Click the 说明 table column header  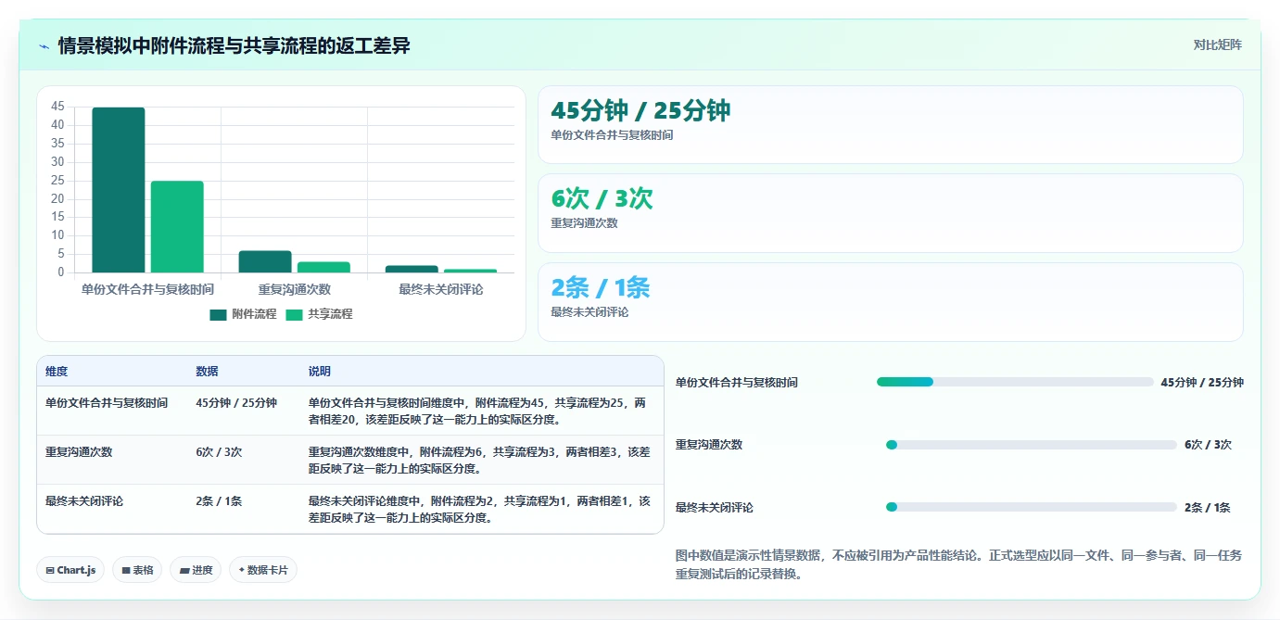[x=320, y=372]
